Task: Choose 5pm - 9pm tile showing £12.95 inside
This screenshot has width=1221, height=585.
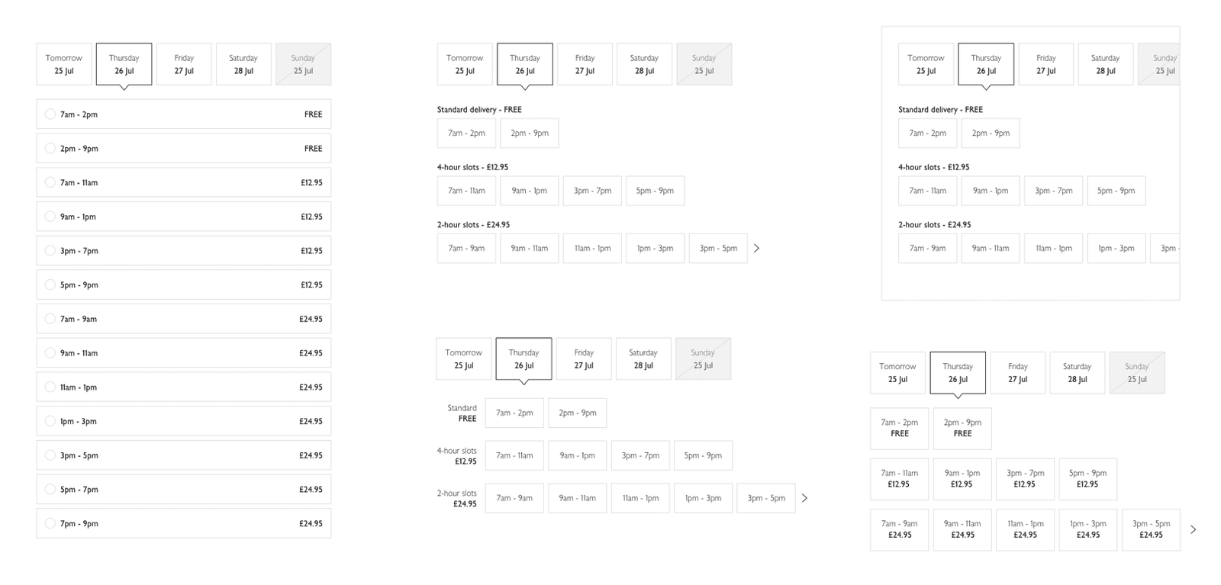Action: [x=1087, y=478]
